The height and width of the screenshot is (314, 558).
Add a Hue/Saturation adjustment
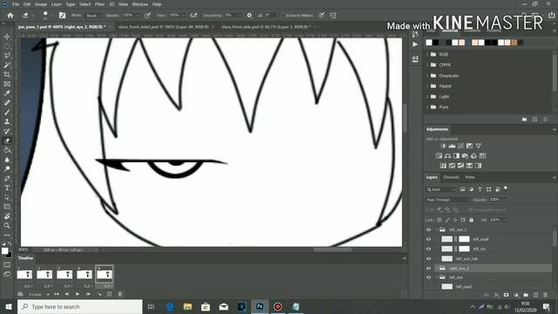(439, 156)
